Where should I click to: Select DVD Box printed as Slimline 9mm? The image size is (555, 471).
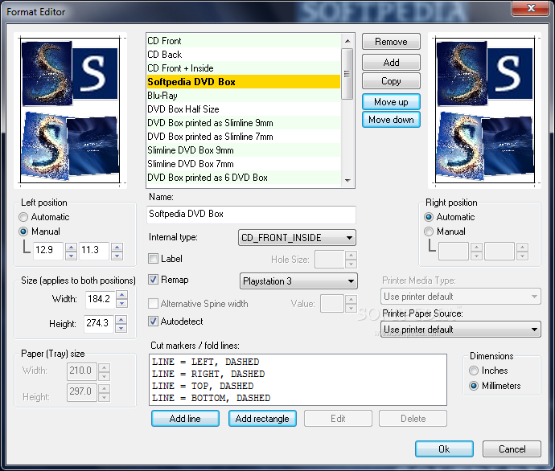244,123
